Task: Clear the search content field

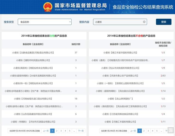Action: [144, 22]
